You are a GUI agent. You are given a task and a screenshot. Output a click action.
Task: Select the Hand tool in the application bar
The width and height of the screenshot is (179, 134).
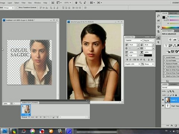point(76,3)
